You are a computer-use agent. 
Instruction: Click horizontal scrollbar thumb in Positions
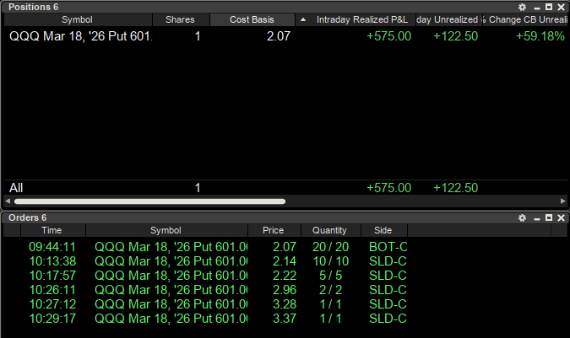tap(149, 201)
